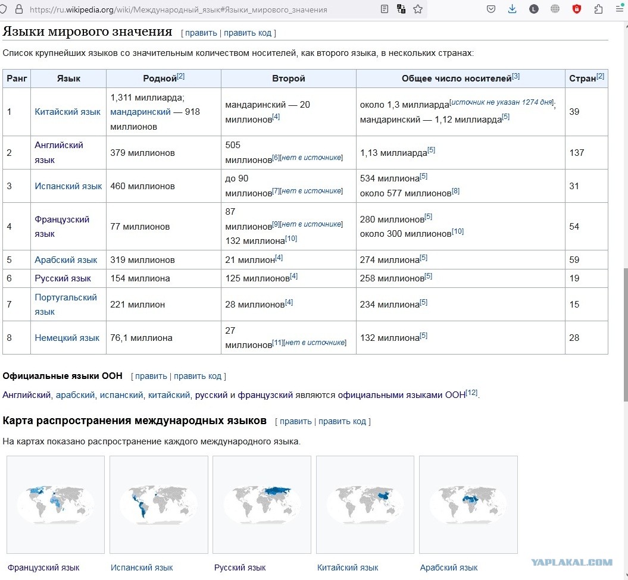Screen dimensions: 628x580
Task: Open 'арабский' link in ООН sentence
Action: pyautogui.click(x=75, y=395)
